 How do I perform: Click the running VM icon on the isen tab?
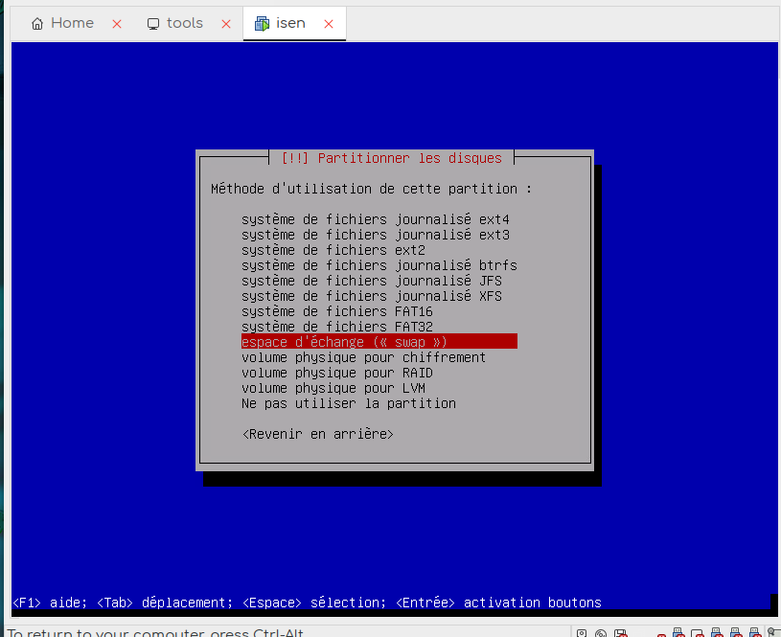[x=262, y=24]
